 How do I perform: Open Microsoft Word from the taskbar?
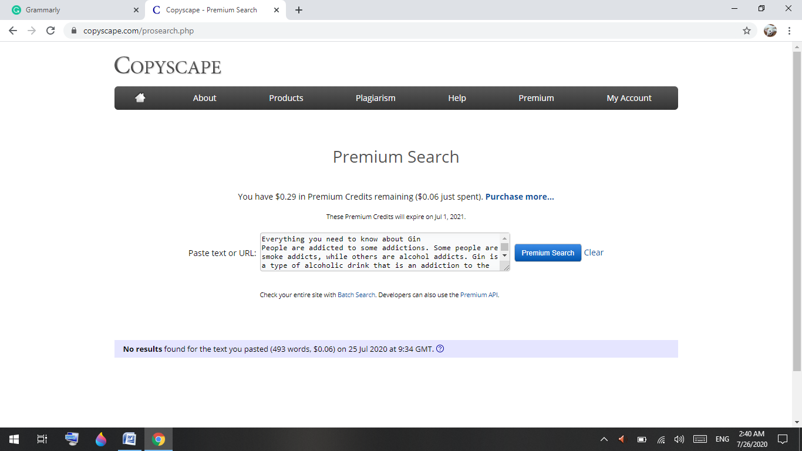pos(129,439)
